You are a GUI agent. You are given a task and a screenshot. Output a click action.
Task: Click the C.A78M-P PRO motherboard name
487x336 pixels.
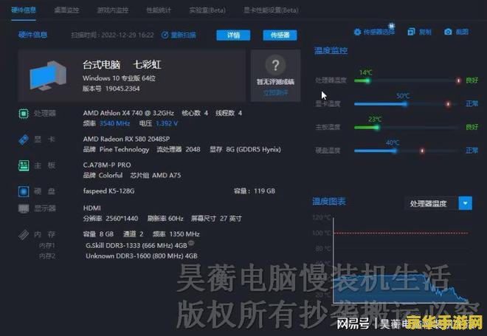tap(107, 165)
